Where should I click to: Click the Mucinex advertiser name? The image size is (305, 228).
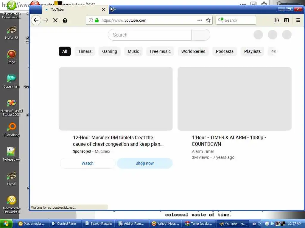pos(102,151)
